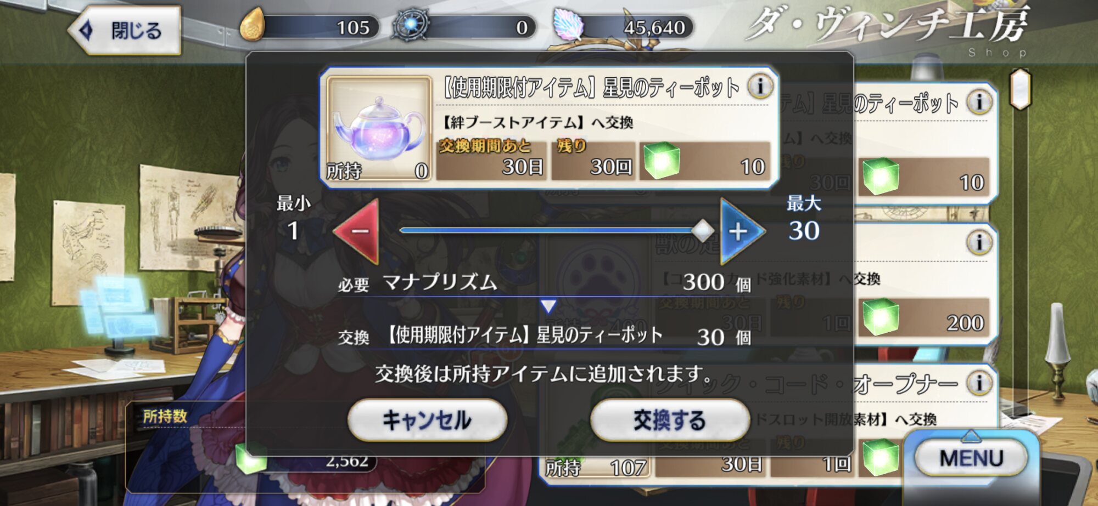1098x506 pixels.
Task: Tap info icon on Code Opener item
Action: click(979, 383)
